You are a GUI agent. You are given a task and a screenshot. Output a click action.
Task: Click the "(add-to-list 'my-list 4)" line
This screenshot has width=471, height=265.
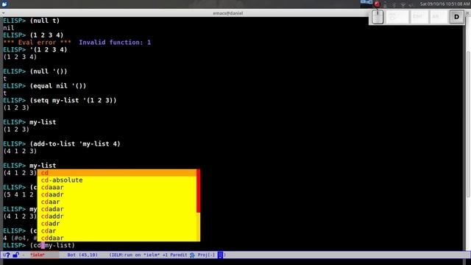pos(75,144)
